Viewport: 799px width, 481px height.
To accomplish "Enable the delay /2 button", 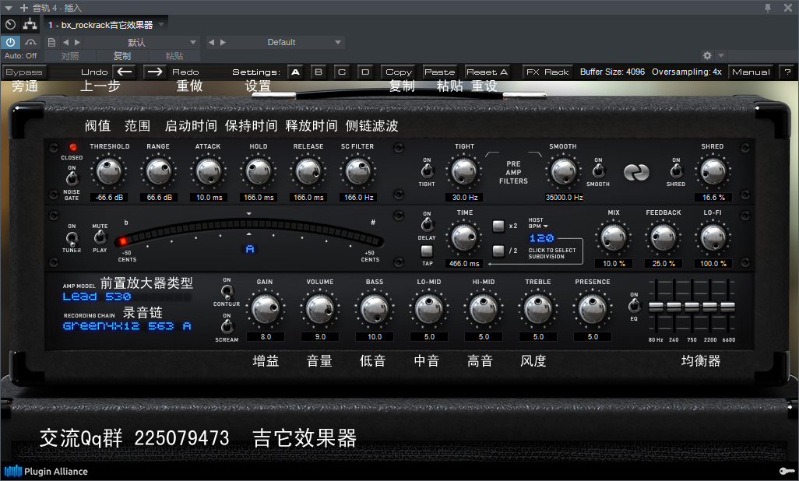I will click(498, 250).
